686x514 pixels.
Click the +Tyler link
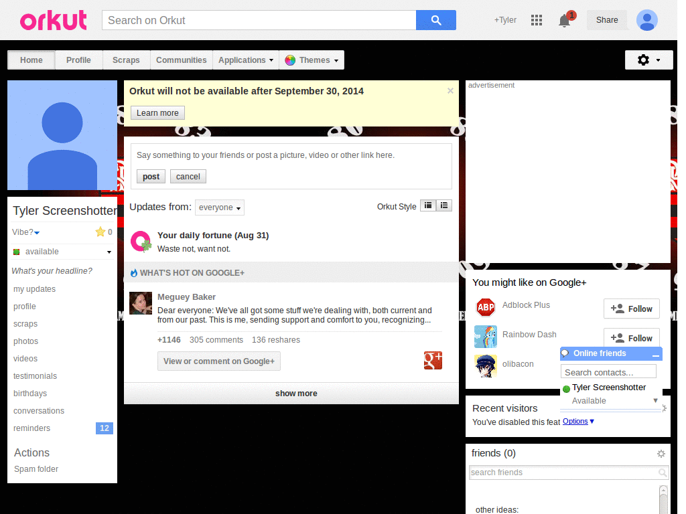click(x=505, y=20)
